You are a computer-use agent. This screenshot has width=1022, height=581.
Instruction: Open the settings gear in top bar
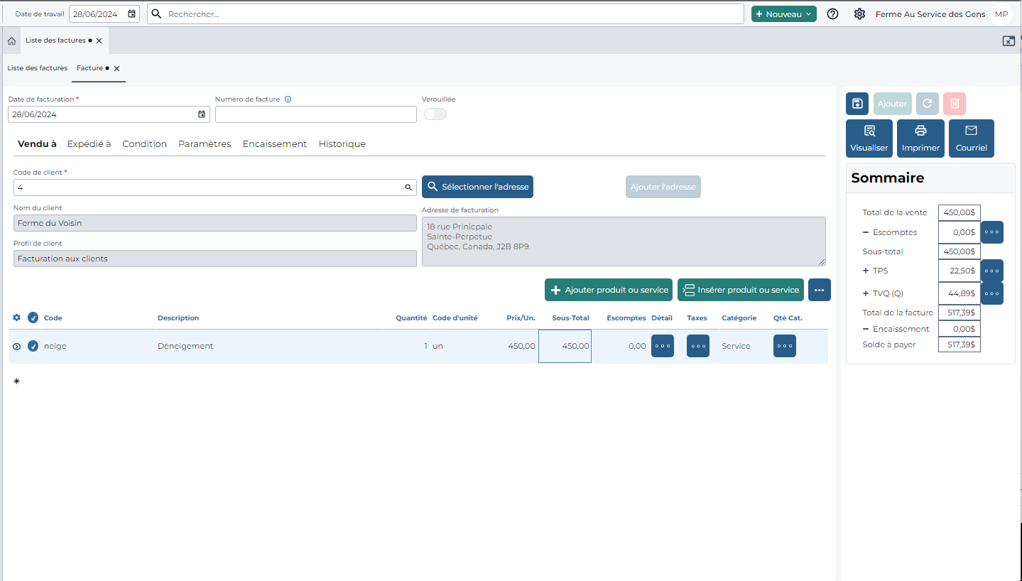click(859, 14)
